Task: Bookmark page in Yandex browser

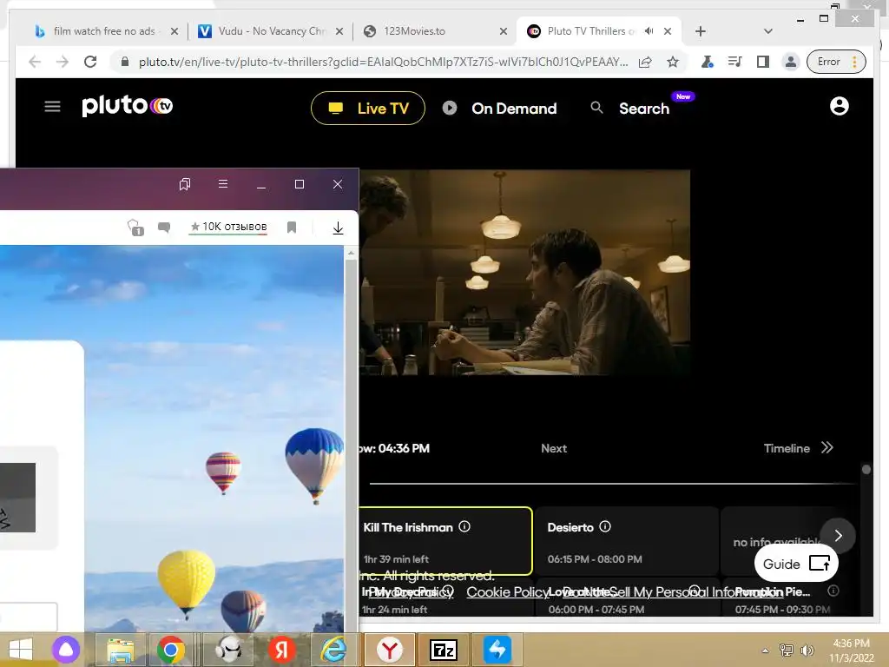Action: click(292, 228)
